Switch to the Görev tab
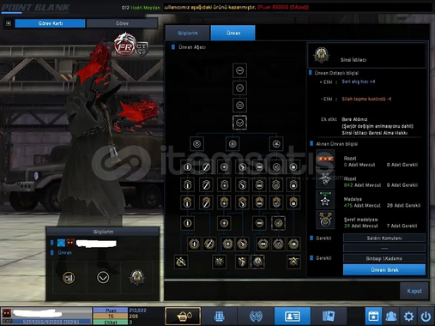This screenshot has height=326, width=435. coord(122,23)
